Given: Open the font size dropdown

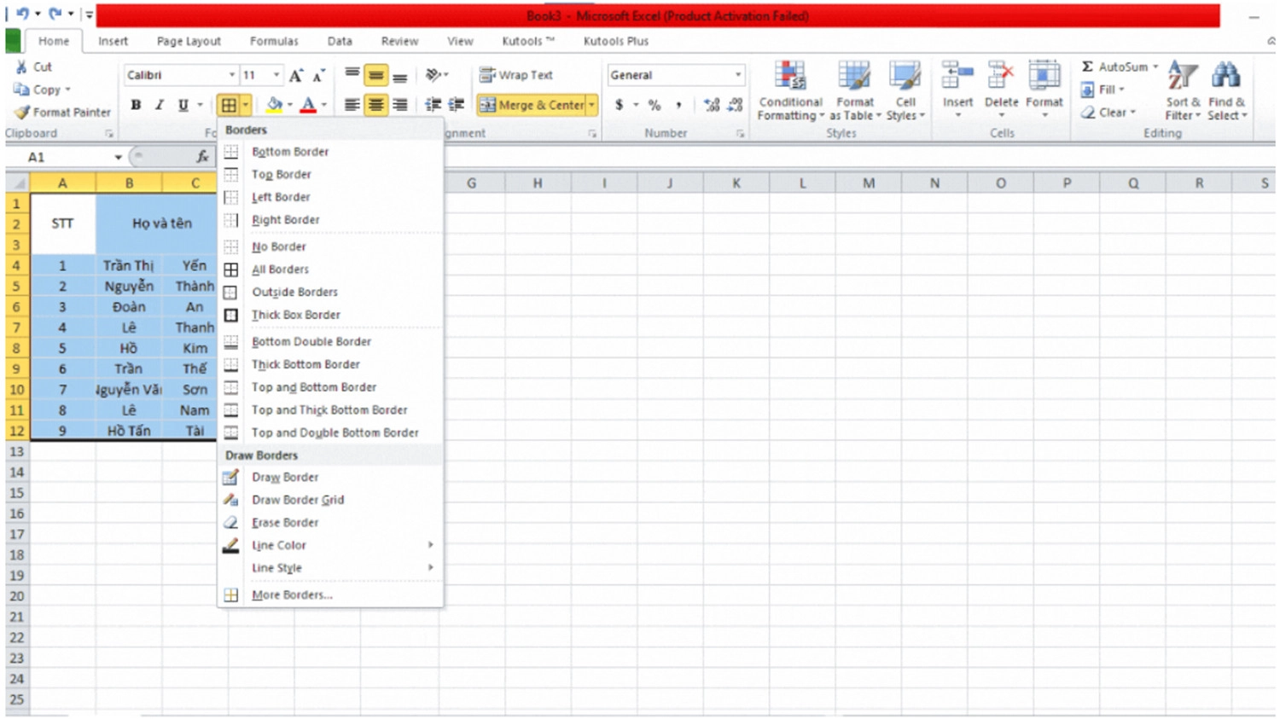Looking at the screenshot, I should pyautogui.click(x=276, y=75).
